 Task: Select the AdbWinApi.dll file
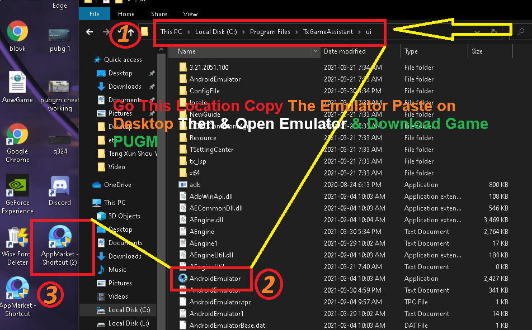211,197
